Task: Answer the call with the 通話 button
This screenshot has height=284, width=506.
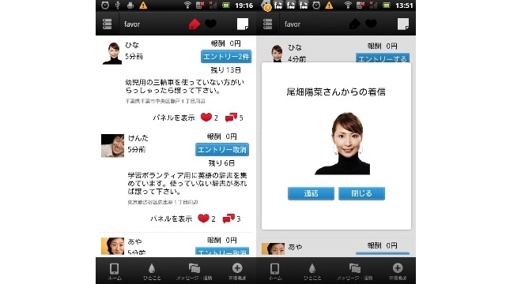Action: (311, 193)
